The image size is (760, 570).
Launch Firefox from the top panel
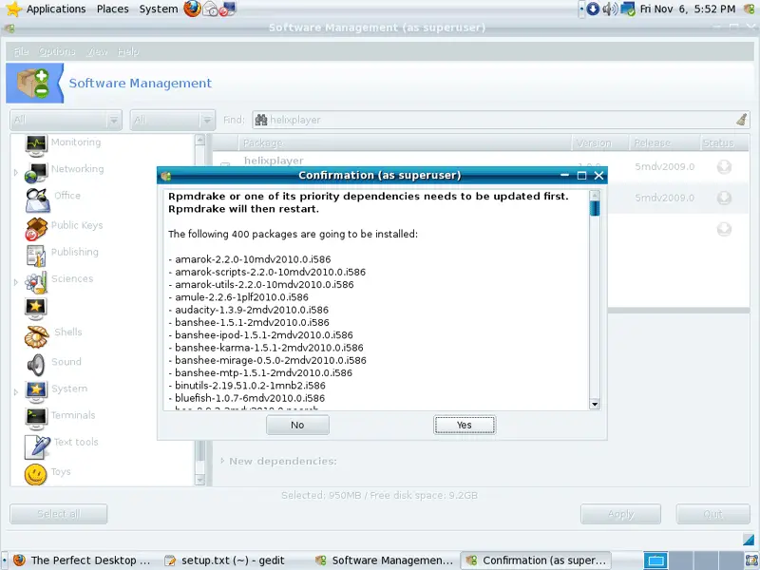coord(192,9)
